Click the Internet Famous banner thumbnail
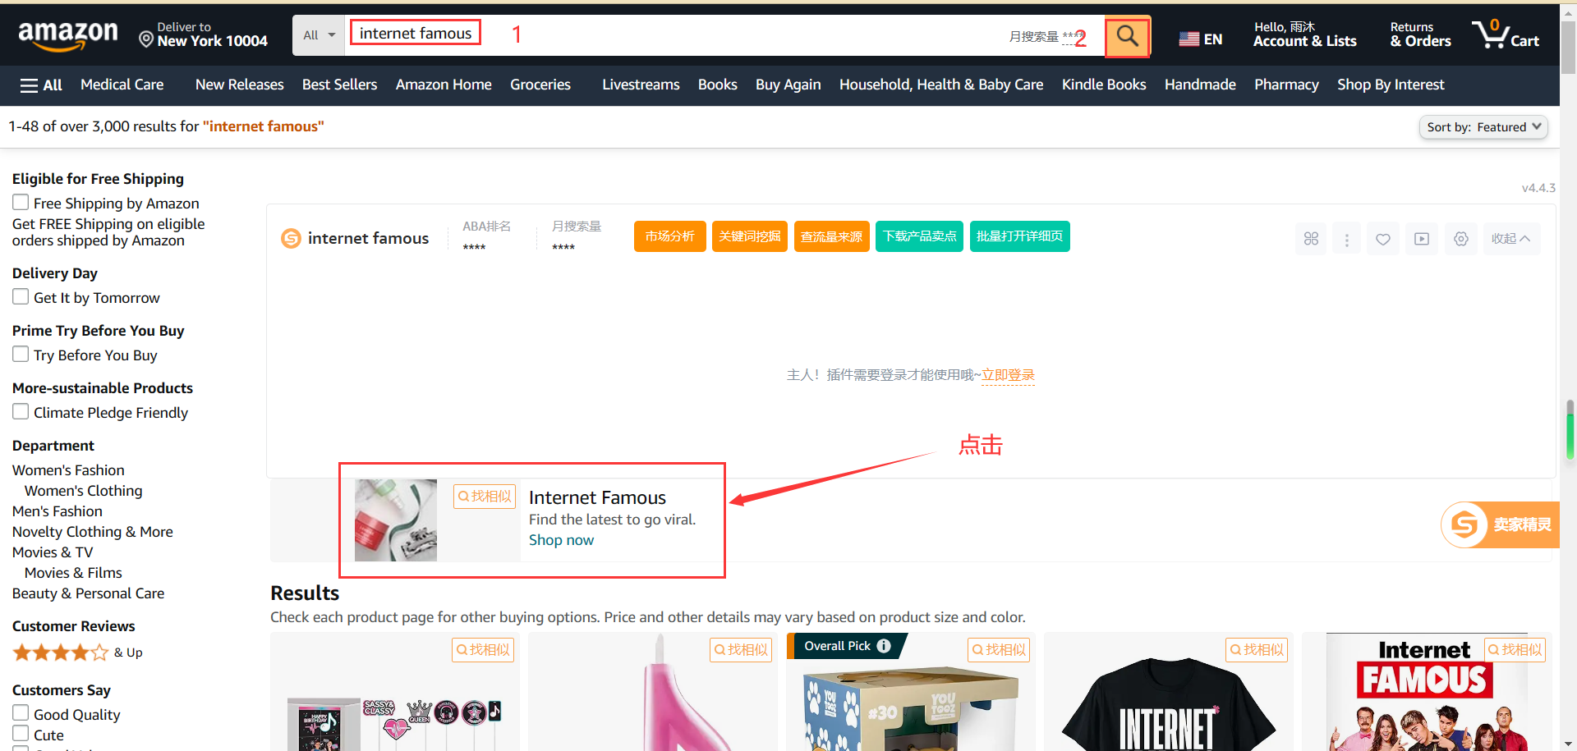 (396, 520)
